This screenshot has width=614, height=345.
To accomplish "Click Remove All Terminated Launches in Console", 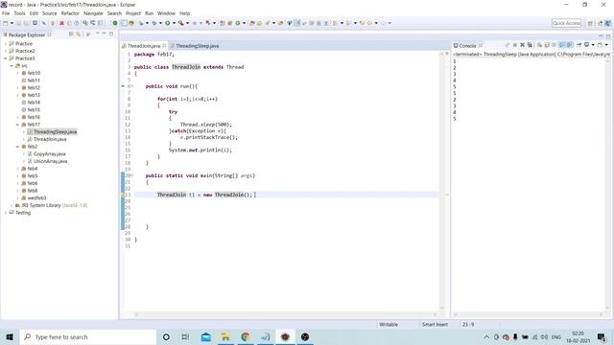I will (530, 45).
